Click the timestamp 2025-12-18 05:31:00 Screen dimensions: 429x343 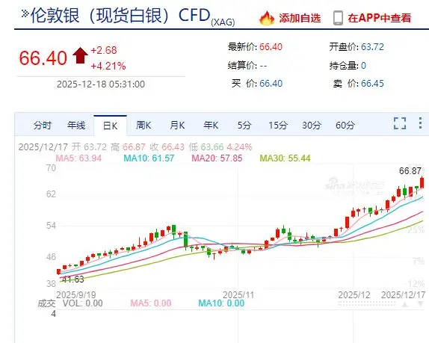[101, 84]
